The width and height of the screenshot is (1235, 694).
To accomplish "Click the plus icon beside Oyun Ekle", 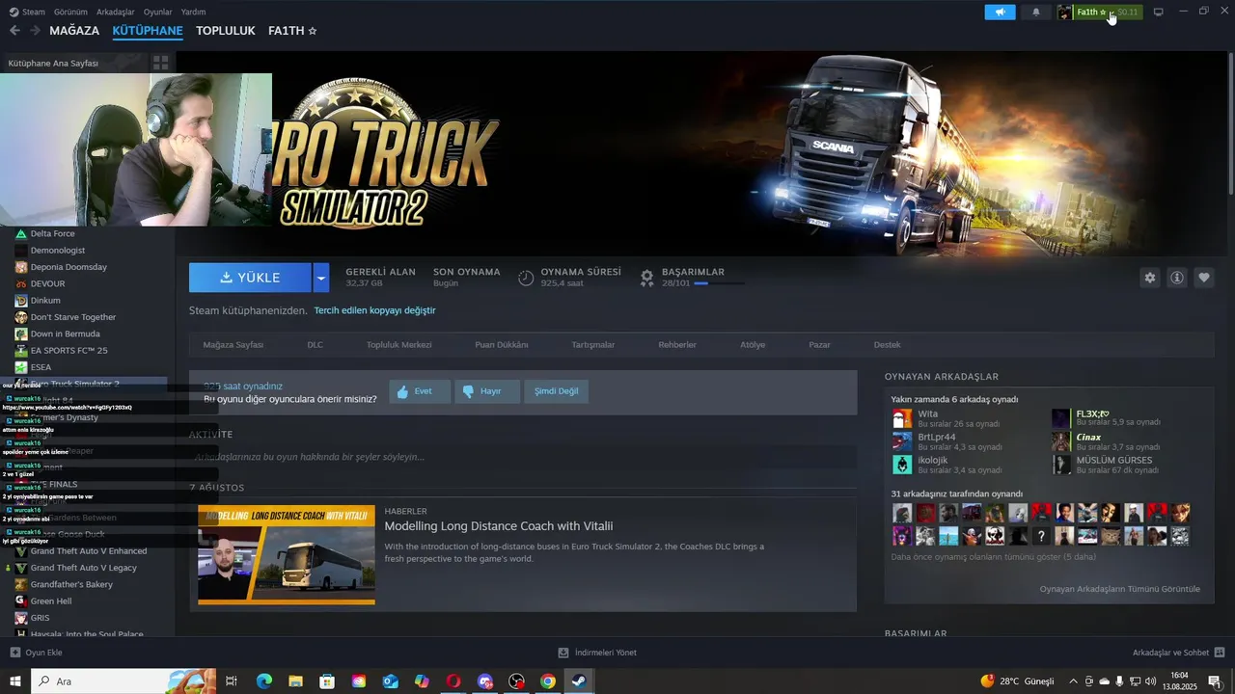I will click(14, 653).
